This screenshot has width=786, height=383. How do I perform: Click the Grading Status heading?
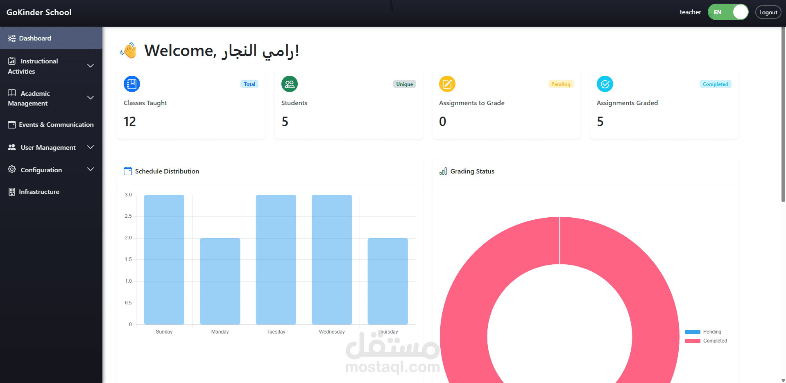coord(472,171)
